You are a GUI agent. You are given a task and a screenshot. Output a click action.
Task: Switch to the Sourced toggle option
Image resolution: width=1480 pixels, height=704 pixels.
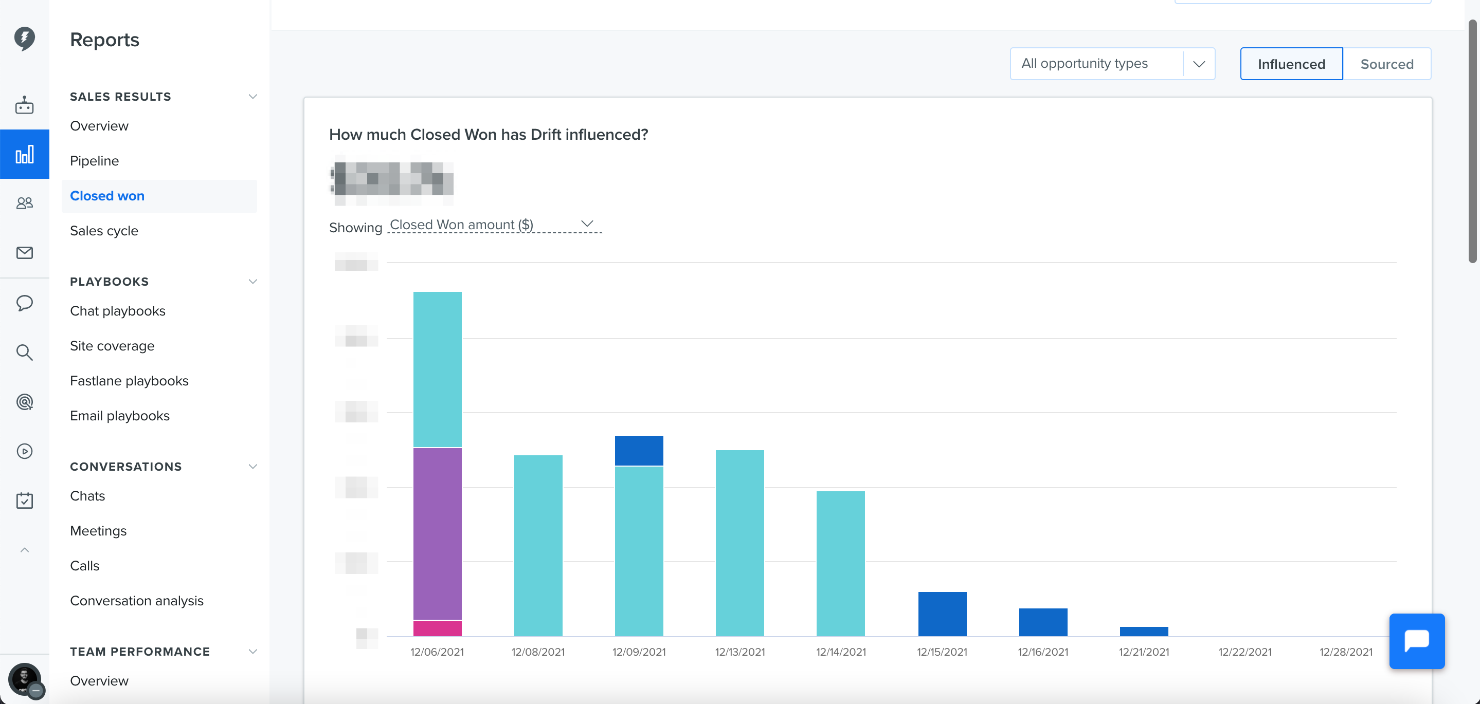click(x=1386, y=64)
